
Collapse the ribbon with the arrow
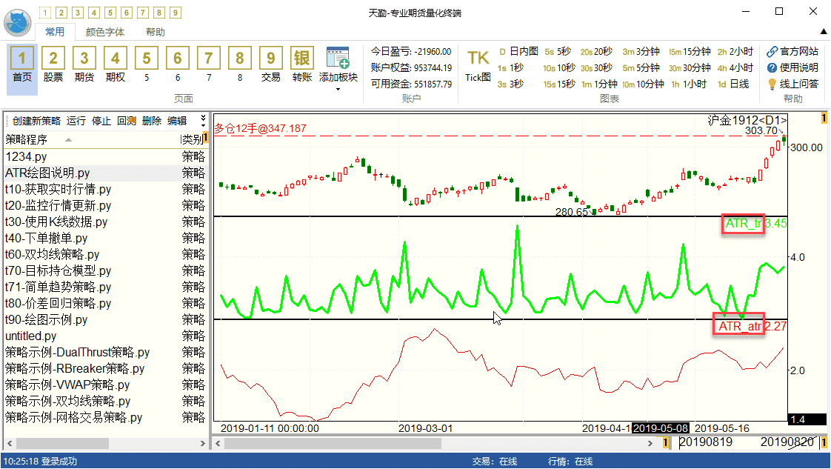click(x=823, y=32)
